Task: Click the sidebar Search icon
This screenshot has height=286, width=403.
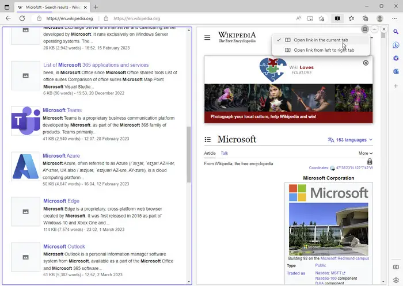Action: 396,32
